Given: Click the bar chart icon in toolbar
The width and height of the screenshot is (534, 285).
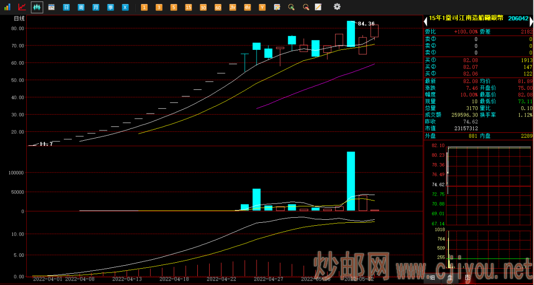Looking at the screenshot, I should pos(7,7).
